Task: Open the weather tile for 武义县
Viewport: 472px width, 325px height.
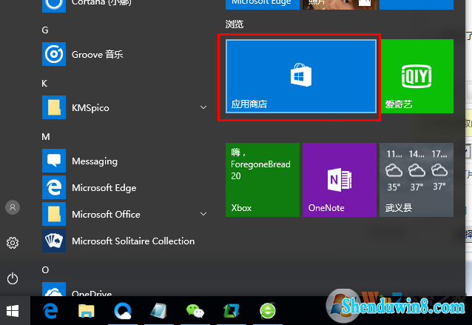Action: click(417, 180)
